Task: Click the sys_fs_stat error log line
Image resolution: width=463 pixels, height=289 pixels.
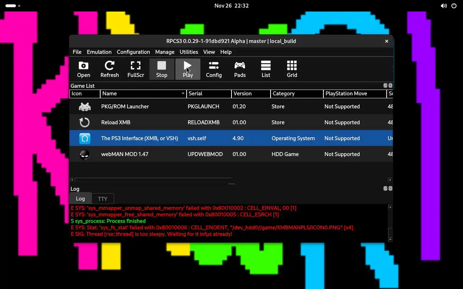Action: coord(212,228)
